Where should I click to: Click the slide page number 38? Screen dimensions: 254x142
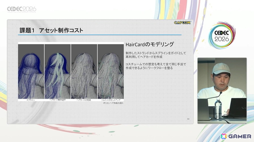click(188, 119)
